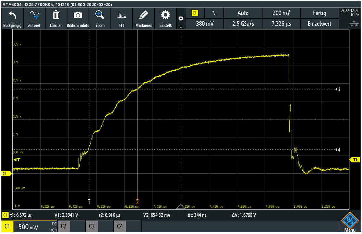Clear the display with Löschen
Viewport: 362px width, 234px height.
click(x=56, y=17)
